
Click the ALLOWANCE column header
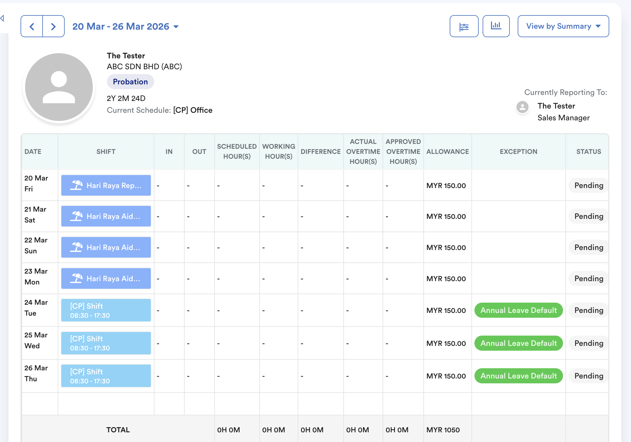pyautogui.click(x=448, y=151)
